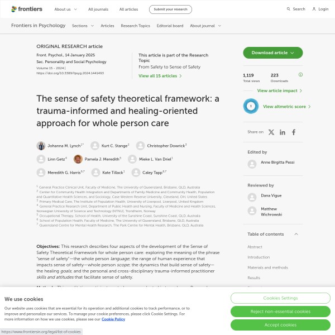Open the Research Topics menu item
Screen dimensions: 335x335
135,26
